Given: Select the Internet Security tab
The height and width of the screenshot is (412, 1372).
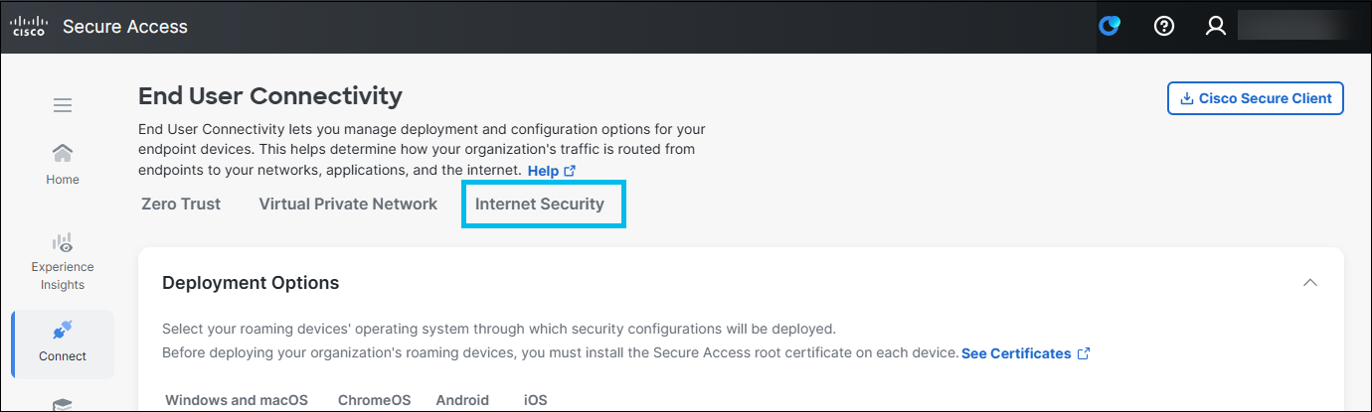Looking at the screenshot, I should point(540,204).
